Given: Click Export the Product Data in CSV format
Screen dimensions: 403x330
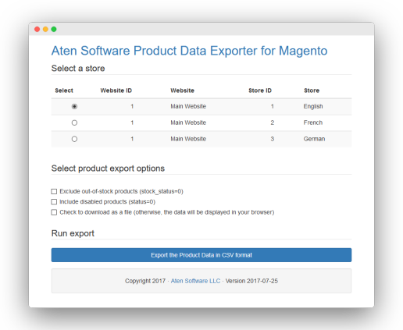Looking at the screenshot, I should (x=201, y=255).
